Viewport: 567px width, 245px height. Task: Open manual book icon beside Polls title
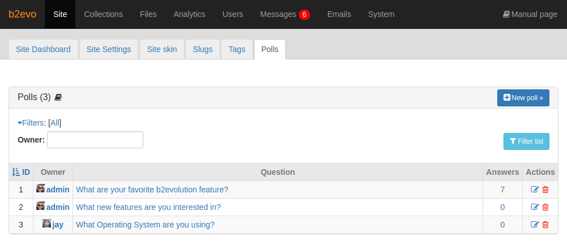58,97
